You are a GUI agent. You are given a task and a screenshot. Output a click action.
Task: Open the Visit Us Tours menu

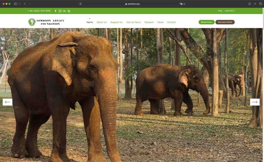133,22
